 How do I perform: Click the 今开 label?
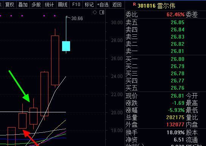tap(192, 96)
